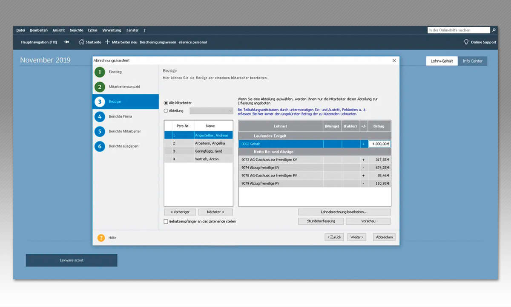Click Lohnabrechnung bearbeiten button
Image resolution: width=511 pixels, height=307 pixels.
tap(344, 212)
